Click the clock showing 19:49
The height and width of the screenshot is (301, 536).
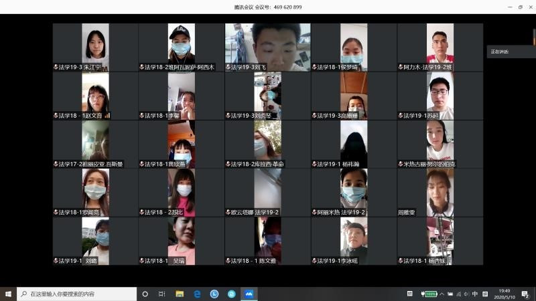pyautogui.click(x=505, y=294)
